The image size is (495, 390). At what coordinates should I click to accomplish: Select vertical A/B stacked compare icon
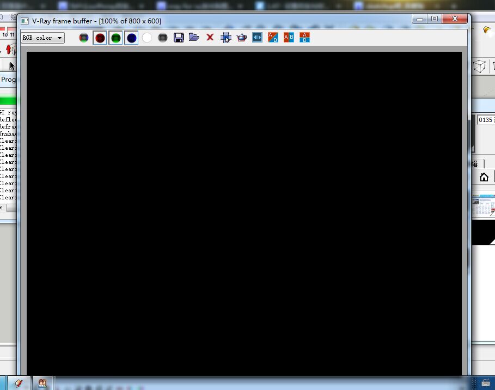304,38
